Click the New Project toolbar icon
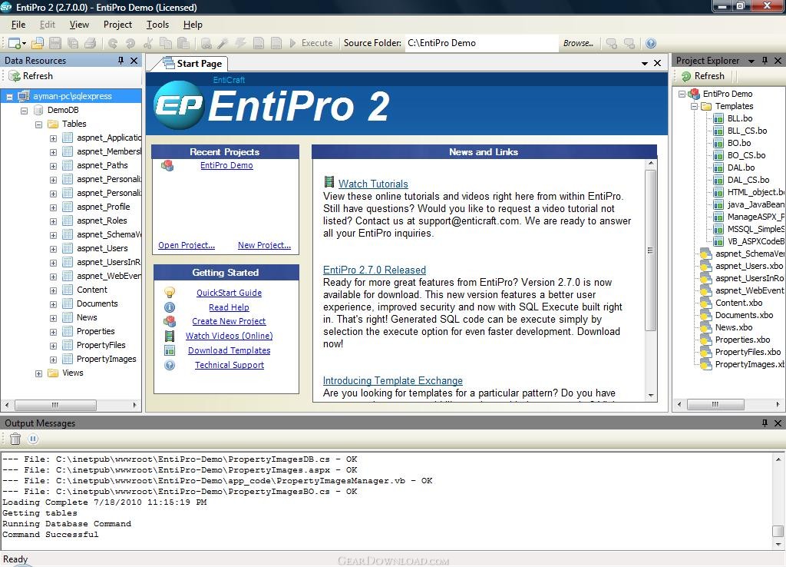The width and height of the screenshot is (786, 567). pyautogui.click(x=15, y=43)
